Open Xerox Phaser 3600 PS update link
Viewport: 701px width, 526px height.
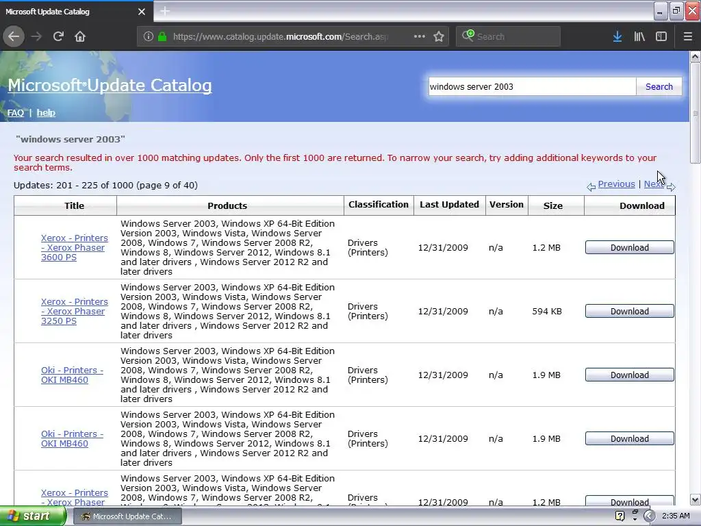[x=74, y=247]
